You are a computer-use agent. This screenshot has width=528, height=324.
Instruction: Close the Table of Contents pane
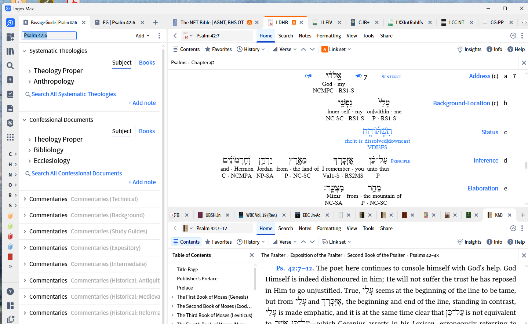[x=252, y=255]
